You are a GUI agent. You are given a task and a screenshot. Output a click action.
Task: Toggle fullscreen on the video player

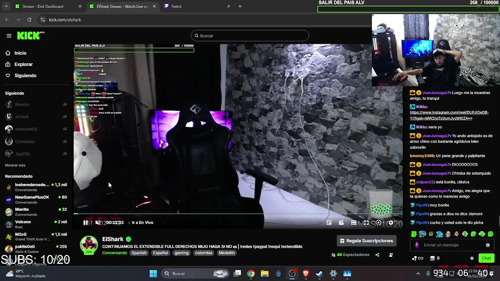[x=366, y=222]
